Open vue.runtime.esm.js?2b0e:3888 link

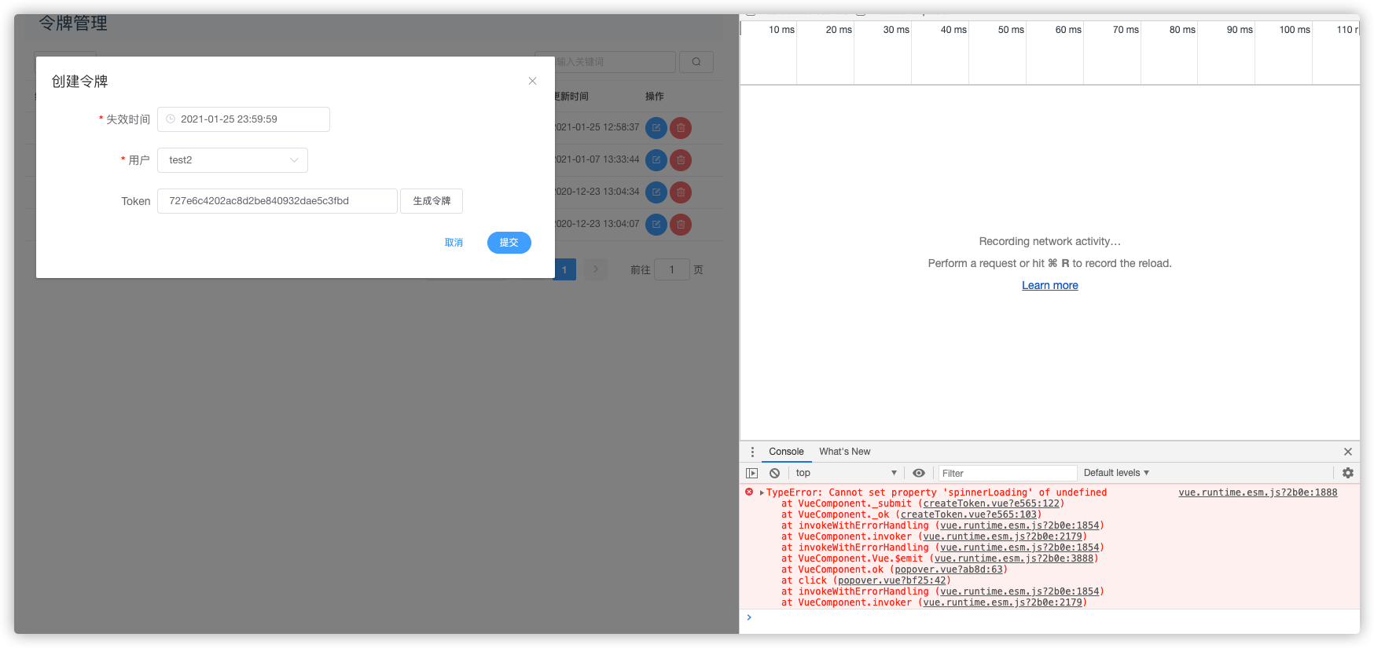tap(1014, 558)
